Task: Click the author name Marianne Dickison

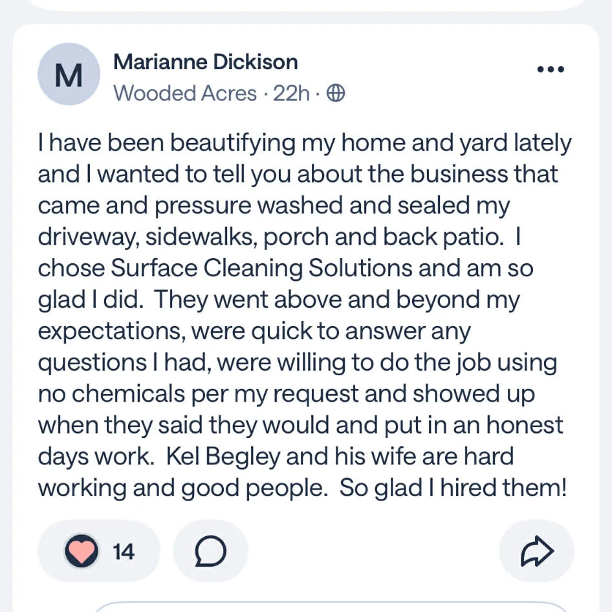Action: [x=205, y=62]
